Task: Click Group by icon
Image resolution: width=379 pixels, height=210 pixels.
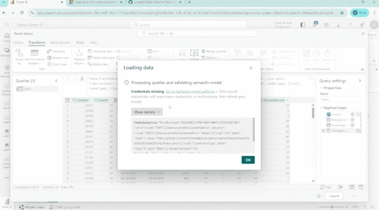Action: [19, 57]
